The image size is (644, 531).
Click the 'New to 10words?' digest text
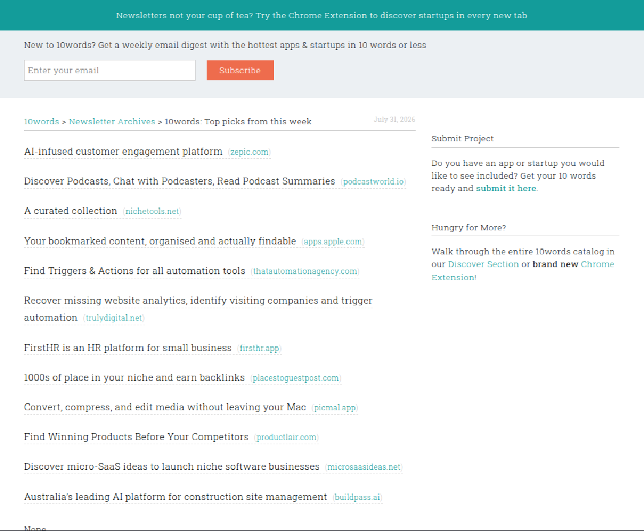(x=225, y=45)
